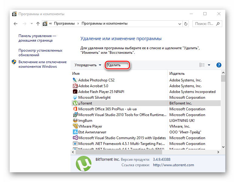This screenshot has width=235, height=182.
Task: Select Adobe Flash Player 25 NPAPI name
Action: click(101, 92)
